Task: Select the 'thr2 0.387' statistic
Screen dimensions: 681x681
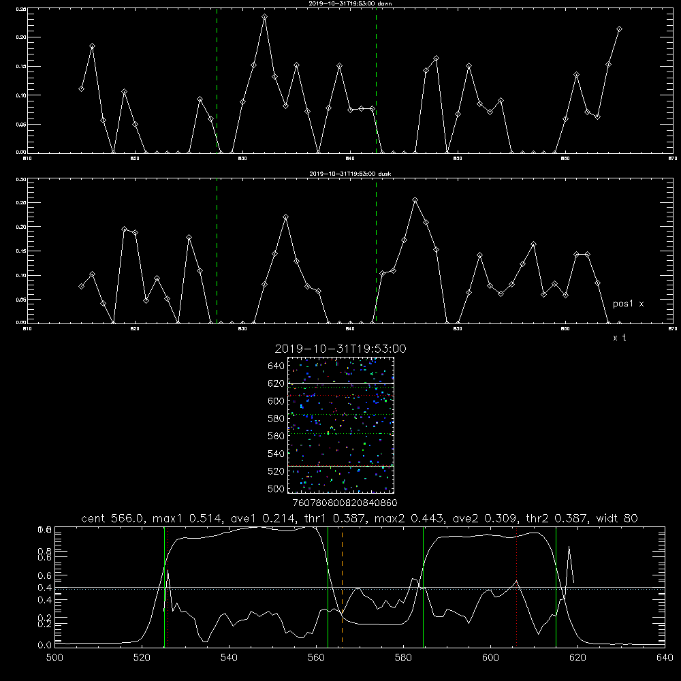Action: (x=558, y=518)
